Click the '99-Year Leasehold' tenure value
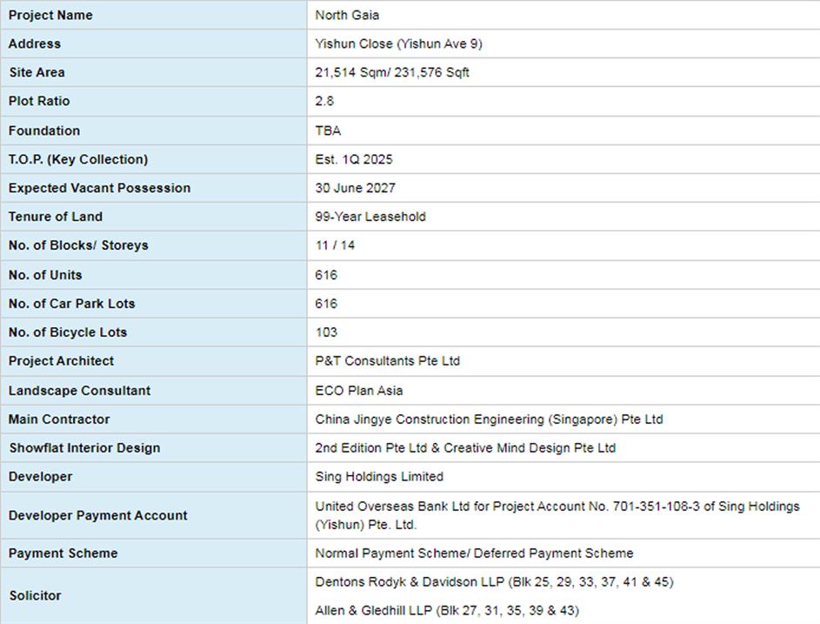Screen dimensions: 820x624 click(x=370, y=217)
